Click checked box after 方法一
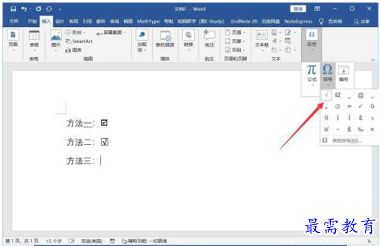Viewport: 381px width, 246px height. click(104, 123)
